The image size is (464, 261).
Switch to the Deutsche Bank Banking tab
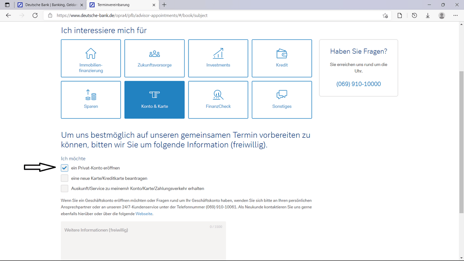50,5
